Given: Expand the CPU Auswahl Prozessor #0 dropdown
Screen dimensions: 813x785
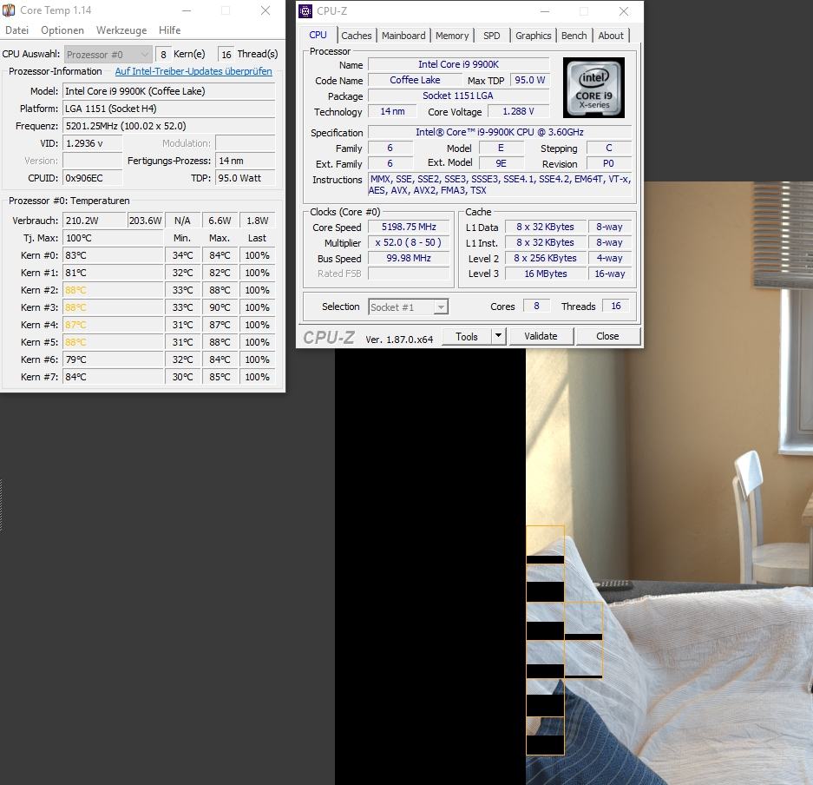Looking at the screenshot, I should point(108,55).
